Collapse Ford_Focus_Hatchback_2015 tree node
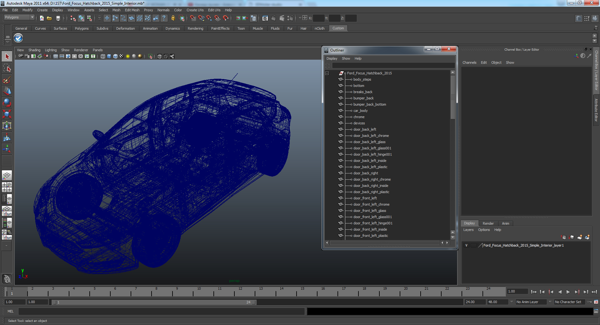Viewport: 600px width, 325px height. [x=327, y=73]
